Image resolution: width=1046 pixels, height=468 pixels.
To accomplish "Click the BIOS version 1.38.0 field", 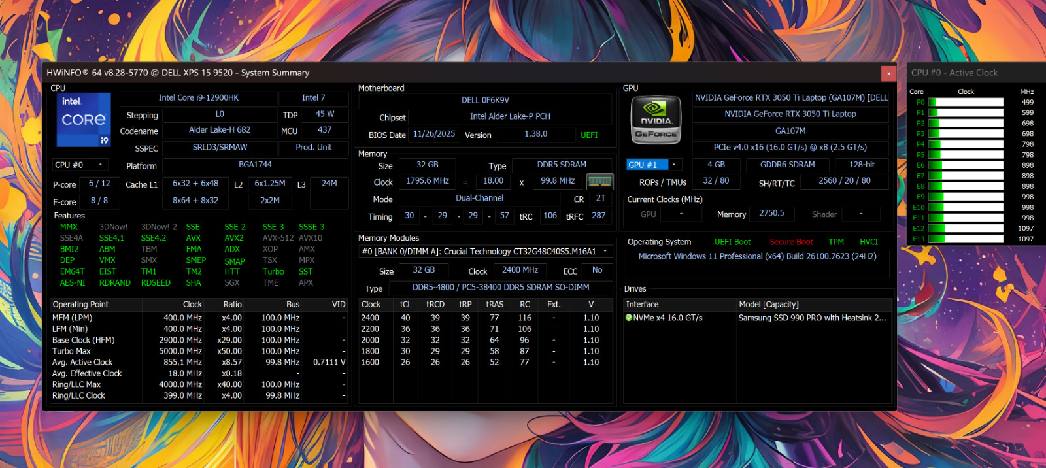I will pyautogui.click(x=535, y=134).
